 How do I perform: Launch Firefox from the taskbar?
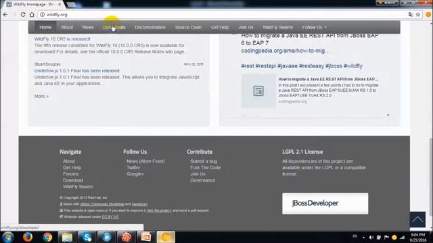click(x=27, y=237)
